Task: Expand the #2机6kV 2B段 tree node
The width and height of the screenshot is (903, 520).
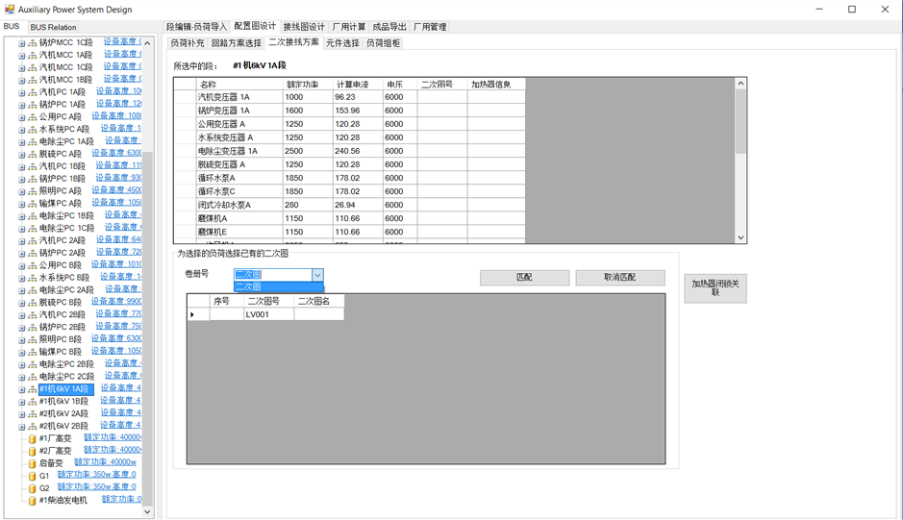Action: point(22,427)
